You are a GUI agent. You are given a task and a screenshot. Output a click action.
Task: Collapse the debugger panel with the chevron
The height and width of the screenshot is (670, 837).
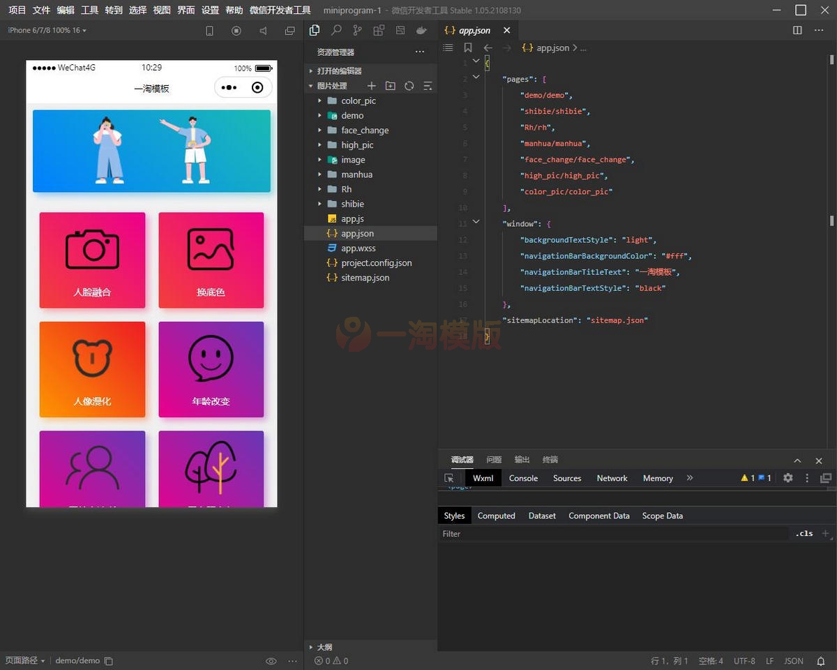pyautogui.click(x=797, y=461)
